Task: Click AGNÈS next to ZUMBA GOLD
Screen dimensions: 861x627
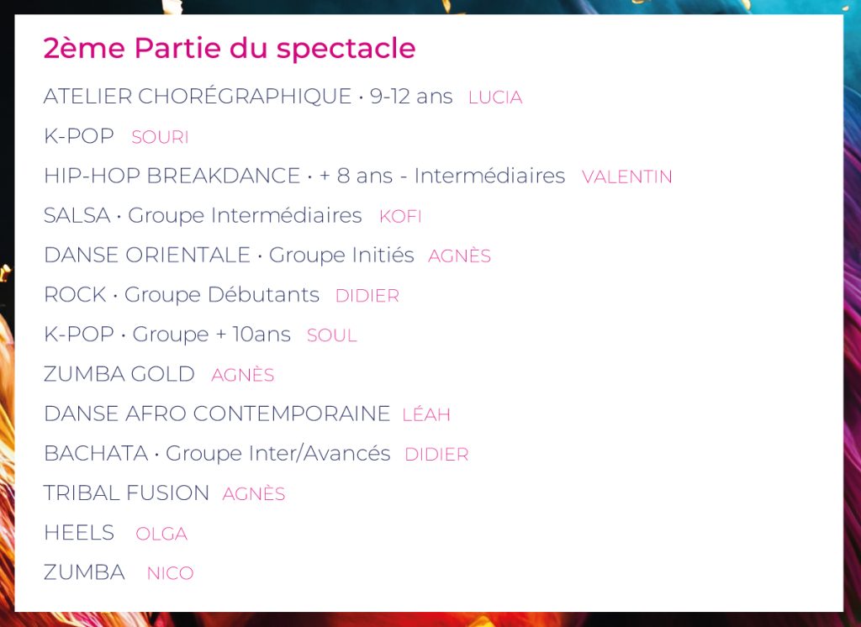Action: click(x=243, y=375)
